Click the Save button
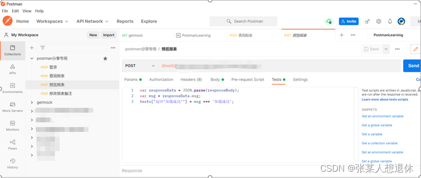The height and width of the screenshot is (178, 421). click(x=371, y=49)
